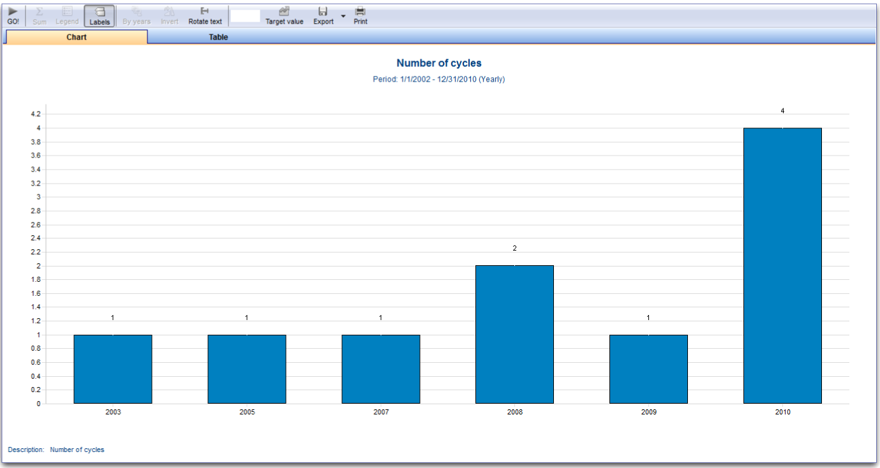Click the 2005 x-axis label
Viewport: 880px width, 468px height.
(247, 412)
